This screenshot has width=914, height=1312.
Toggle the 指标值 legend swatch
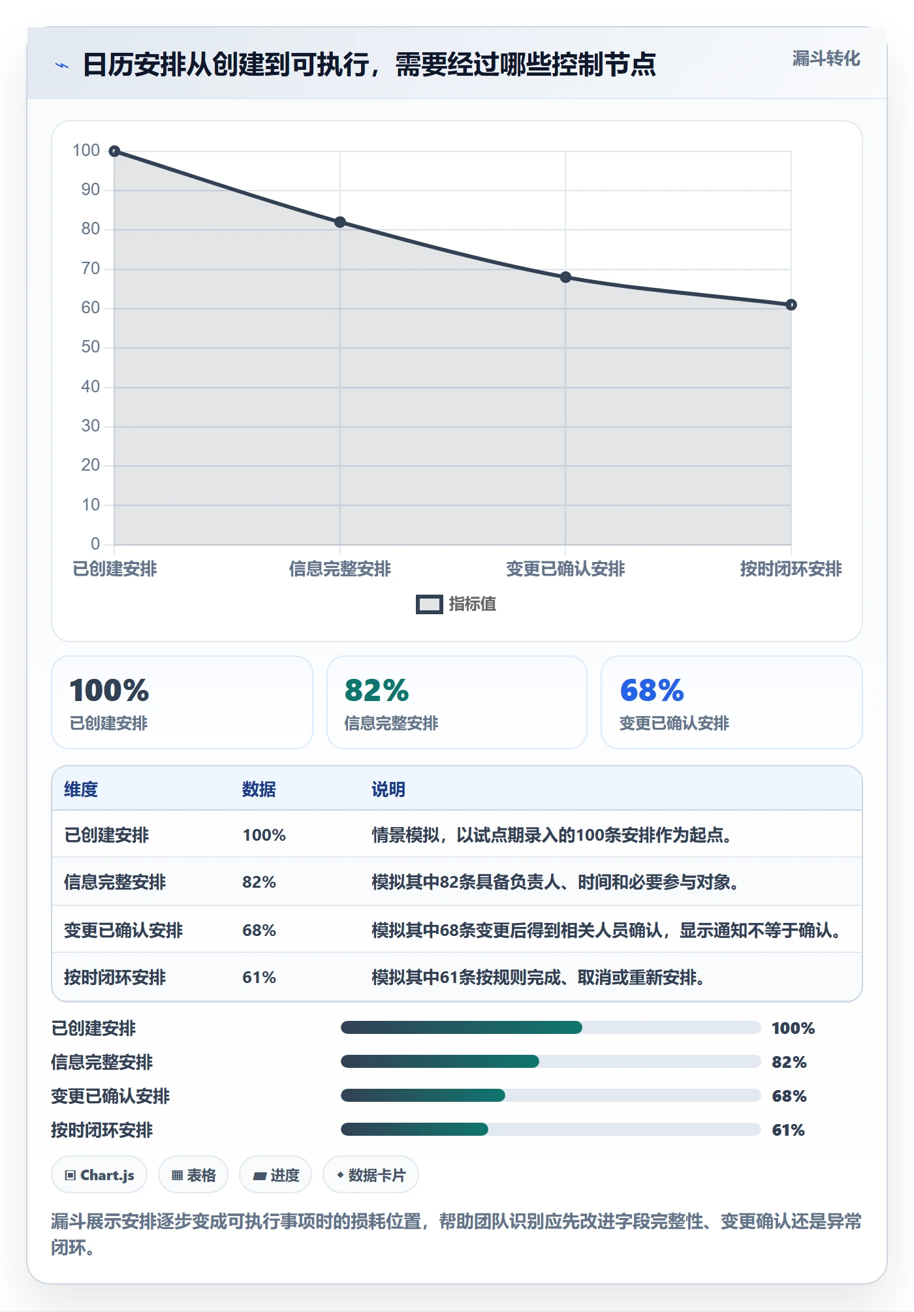pyautogui.click(x=430, y=604)
